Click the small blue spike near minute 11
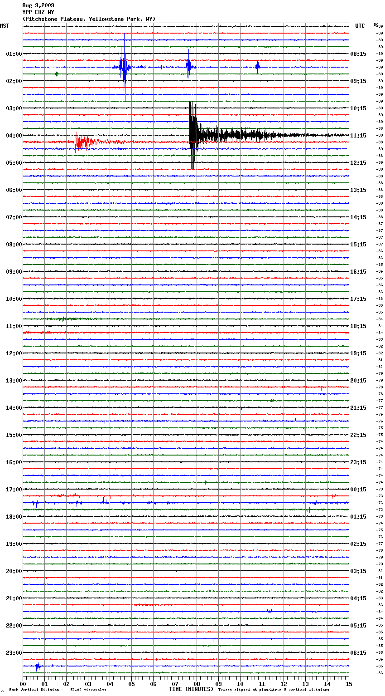The image size is (385, 696). coord(258,67)
